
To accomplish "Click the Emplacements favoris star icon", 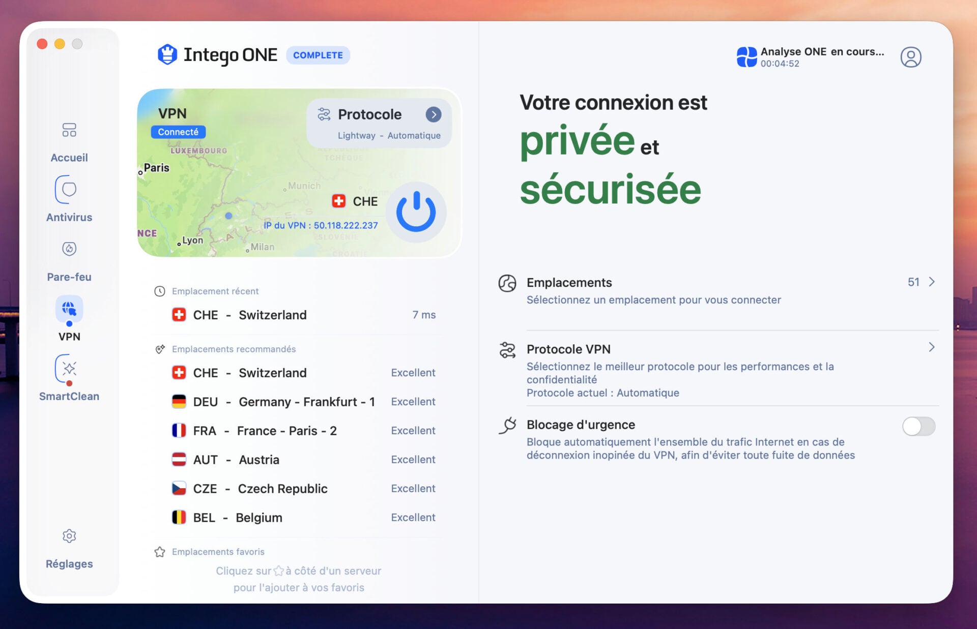I will 160,552.
